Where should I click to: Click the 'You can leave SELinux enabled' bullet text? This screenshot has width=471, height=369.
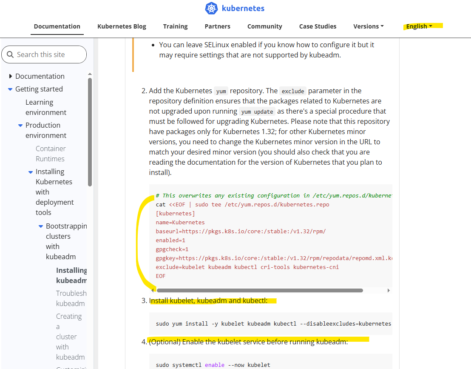[x=267, y=50]
